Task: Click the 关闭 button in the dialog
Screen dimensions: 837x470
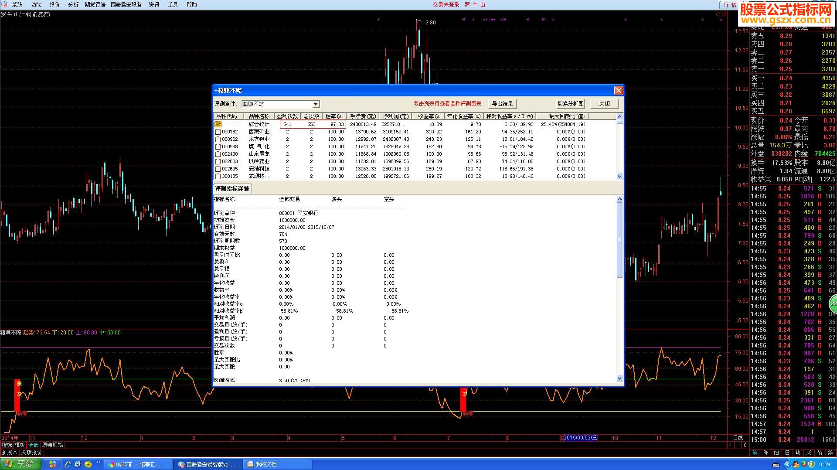Action: (604, 104)
